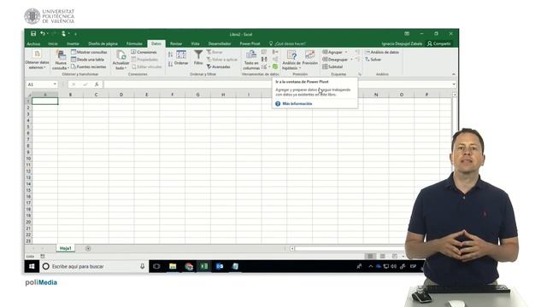Open the Nueva consulta dropdown
This screenshot has width=547, height=307.
61,60
